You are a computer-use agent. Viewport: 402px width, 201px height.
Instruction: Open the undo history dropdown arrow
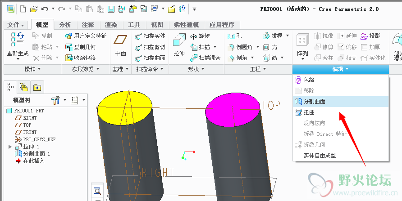pyautogui.click(x=53, y=9)
